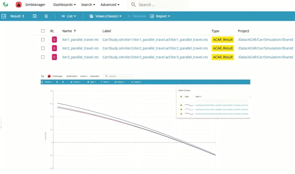Viewport: 295px width, 174px height.
Task: Open the Layout dropdown in lower viewer
Action: [x=136, y=82]
